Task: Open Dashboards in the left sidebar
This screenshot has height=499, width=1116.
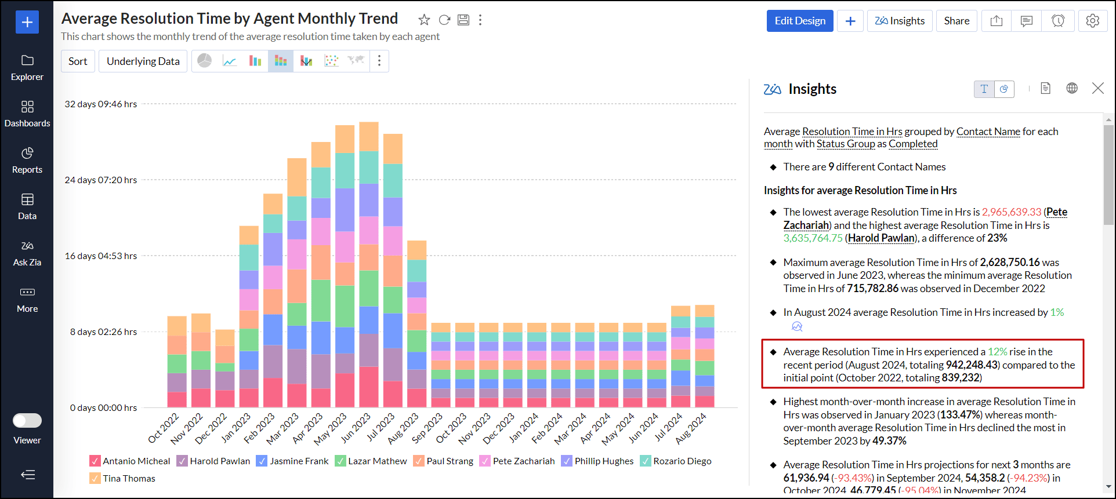Action: pyautogui.click(x=27, y=114)
